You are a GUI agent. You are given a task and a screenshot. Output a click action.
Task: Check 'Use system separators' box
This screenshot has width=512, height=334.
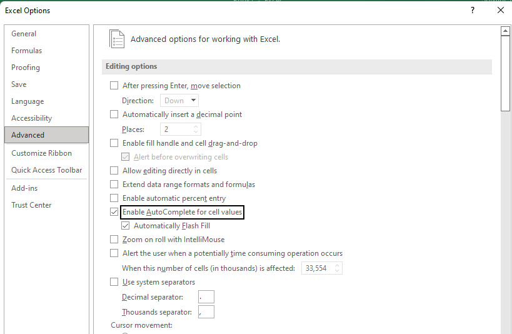[114, 282]
